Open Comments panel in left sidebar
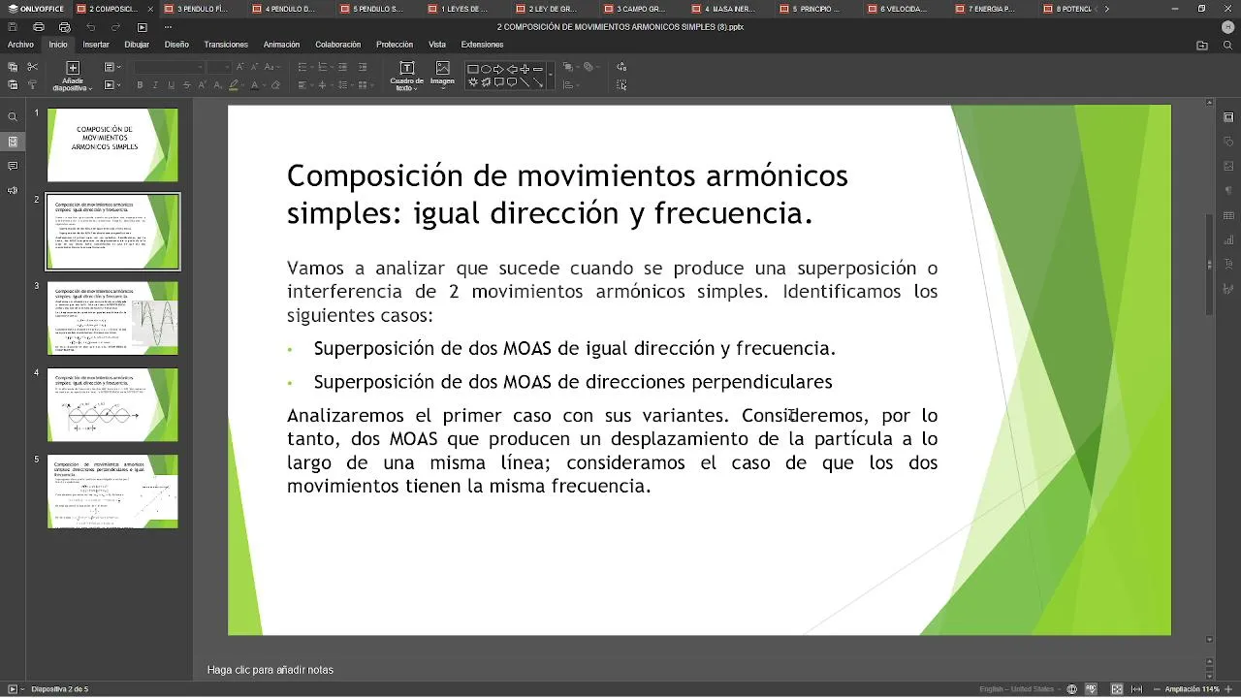Screen dimensions: 1241x698 click(x=13, y=166)
